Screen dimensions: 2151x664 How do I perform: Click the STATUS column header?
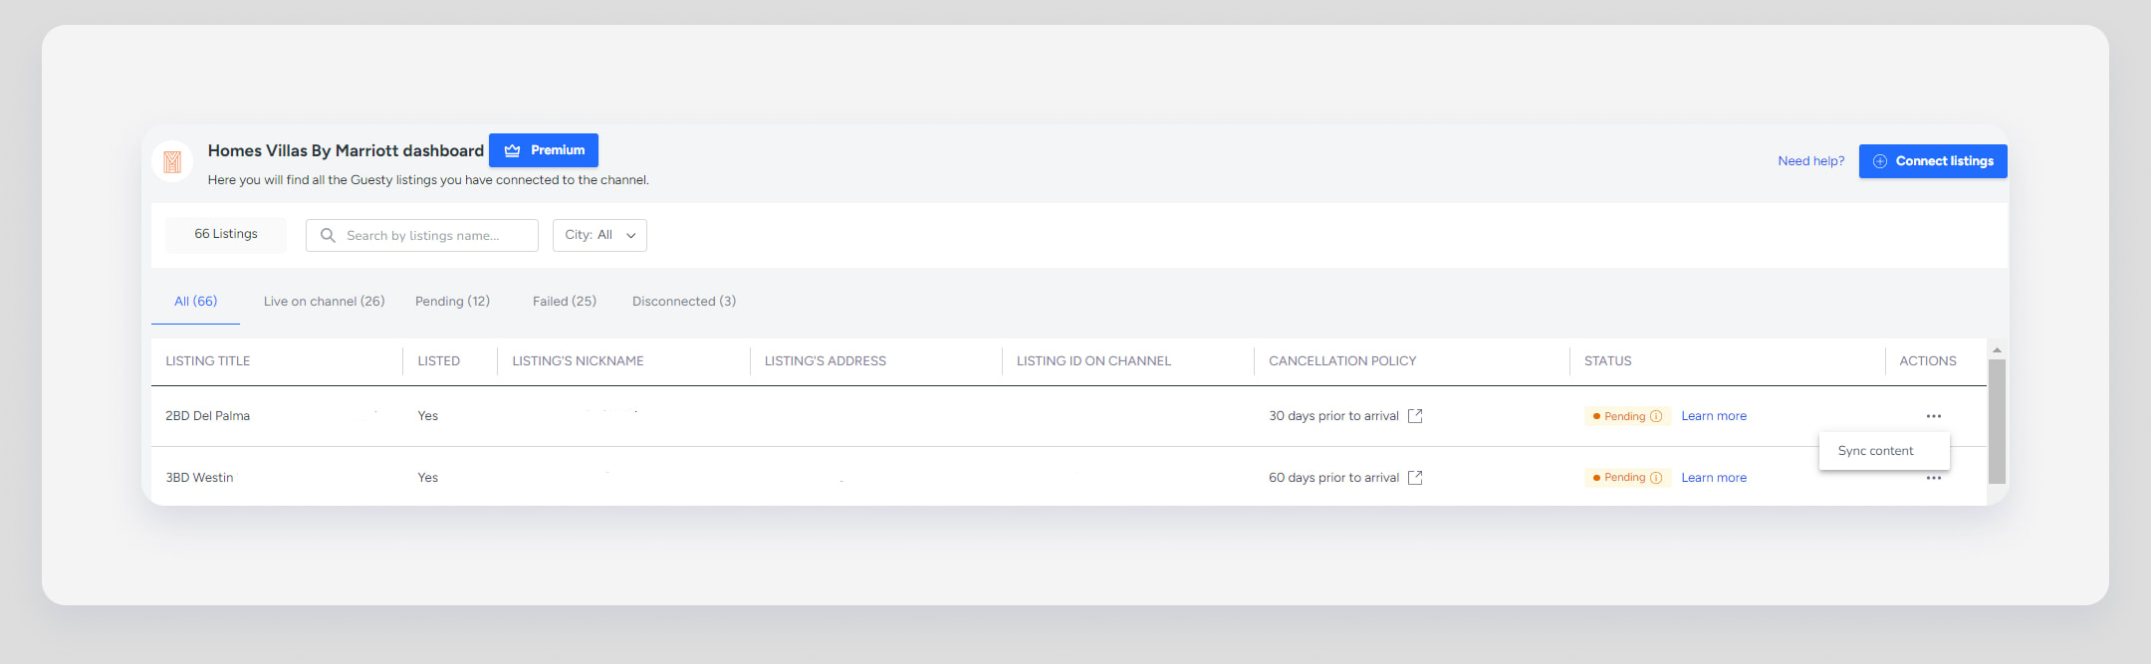pos(1608,361)
